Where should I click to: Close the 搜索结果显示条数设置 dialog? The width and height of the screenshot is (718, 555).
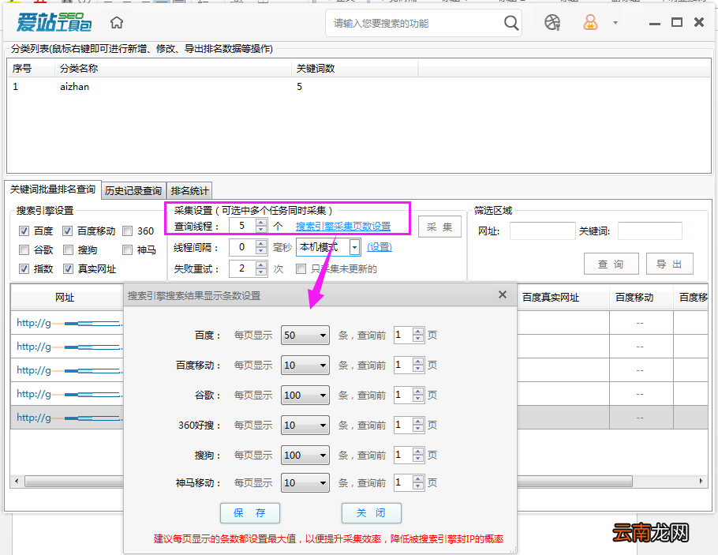click(503, 294)
